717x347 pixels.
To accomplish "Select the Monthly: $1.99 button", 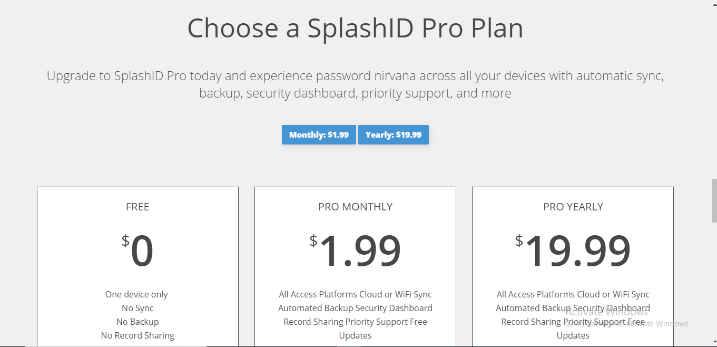I will (319, 134).
